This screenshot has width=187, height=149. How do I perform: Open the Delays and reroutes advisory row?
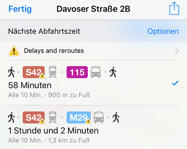tap(93, 51)
